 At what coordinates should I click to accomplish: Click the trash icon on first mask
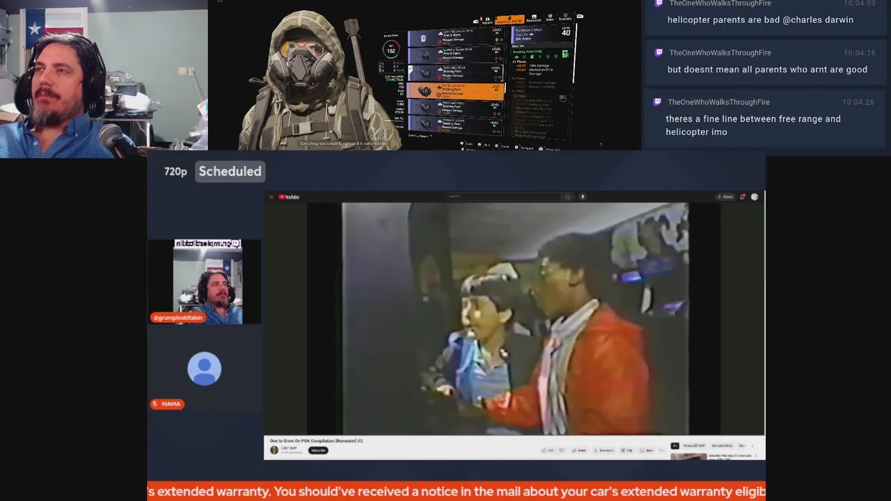[x=423, y=38]
